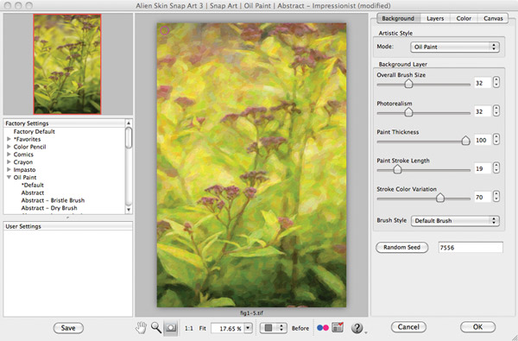Toggle the Before view

pyautogui.click(x=300, y=328)
